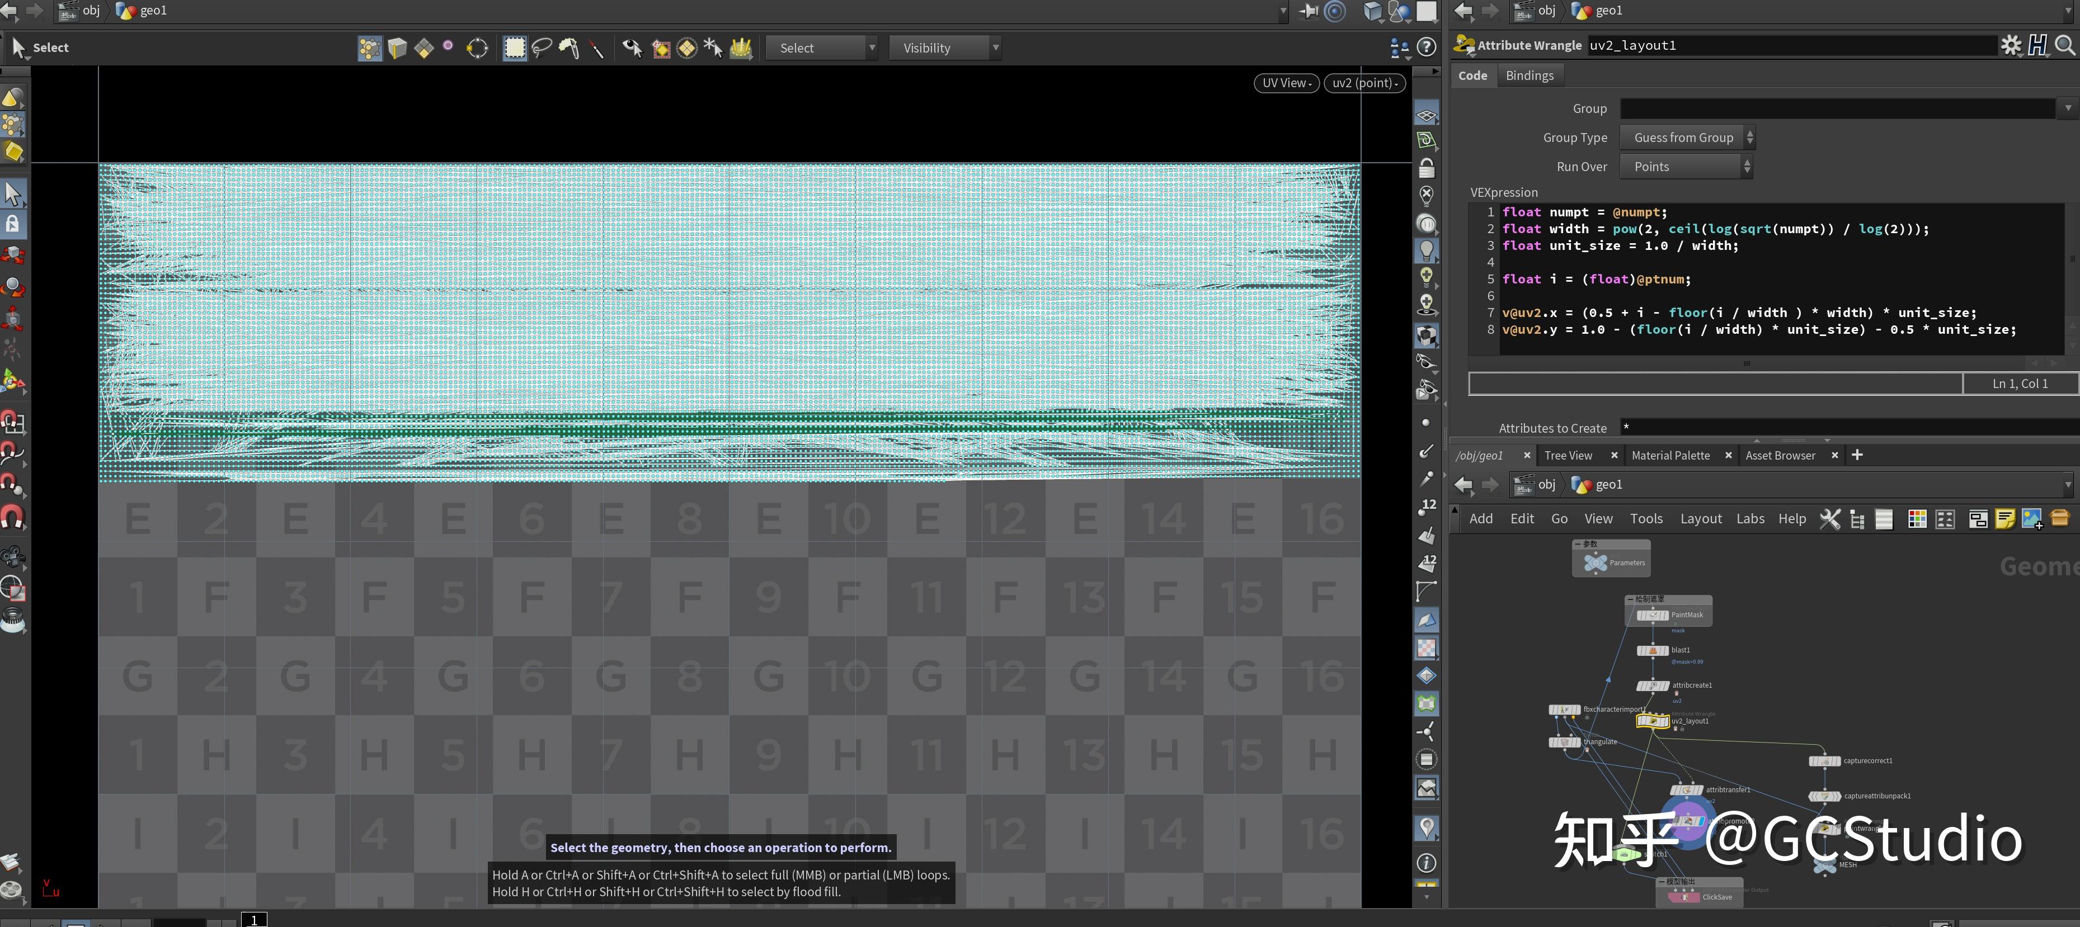This screenshot has width=2080, height=927.
Task: Open the Group Type dropdown
Action: pos(1688,138)
